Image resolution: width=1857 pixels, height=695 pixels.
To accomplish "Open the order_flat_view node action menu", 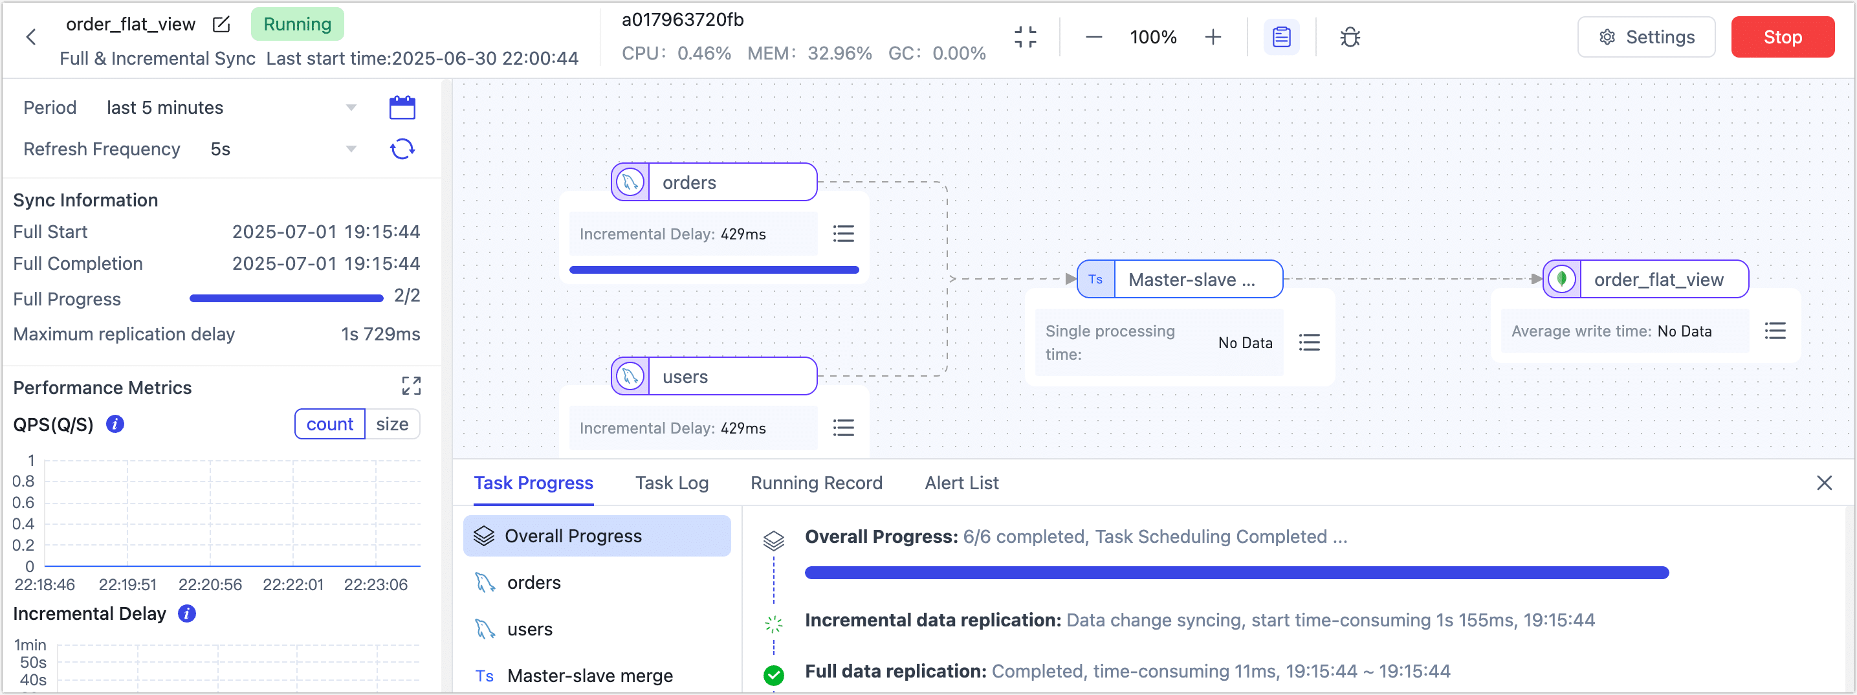I will click(x=1775, y=331).
